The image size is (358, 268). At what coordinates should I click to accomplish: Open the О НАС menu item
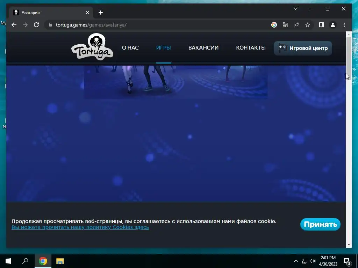[x=130, y=47]
